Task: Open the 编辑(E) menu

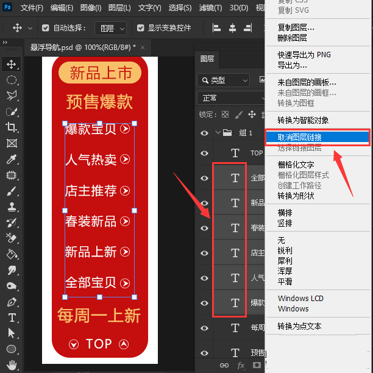Action: pyautogui.click(x=62, y=8)
